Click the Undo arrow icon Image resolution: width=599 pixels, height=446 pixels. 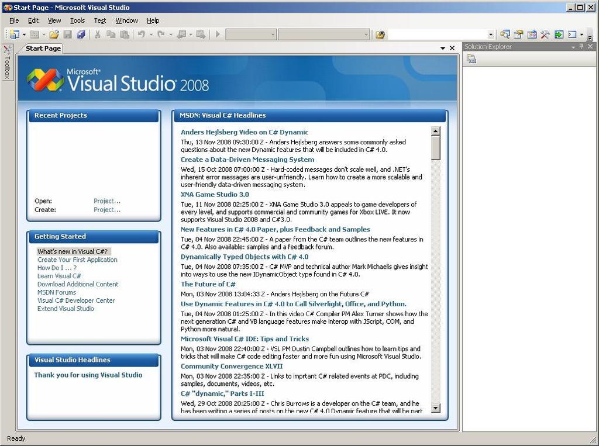142,34
